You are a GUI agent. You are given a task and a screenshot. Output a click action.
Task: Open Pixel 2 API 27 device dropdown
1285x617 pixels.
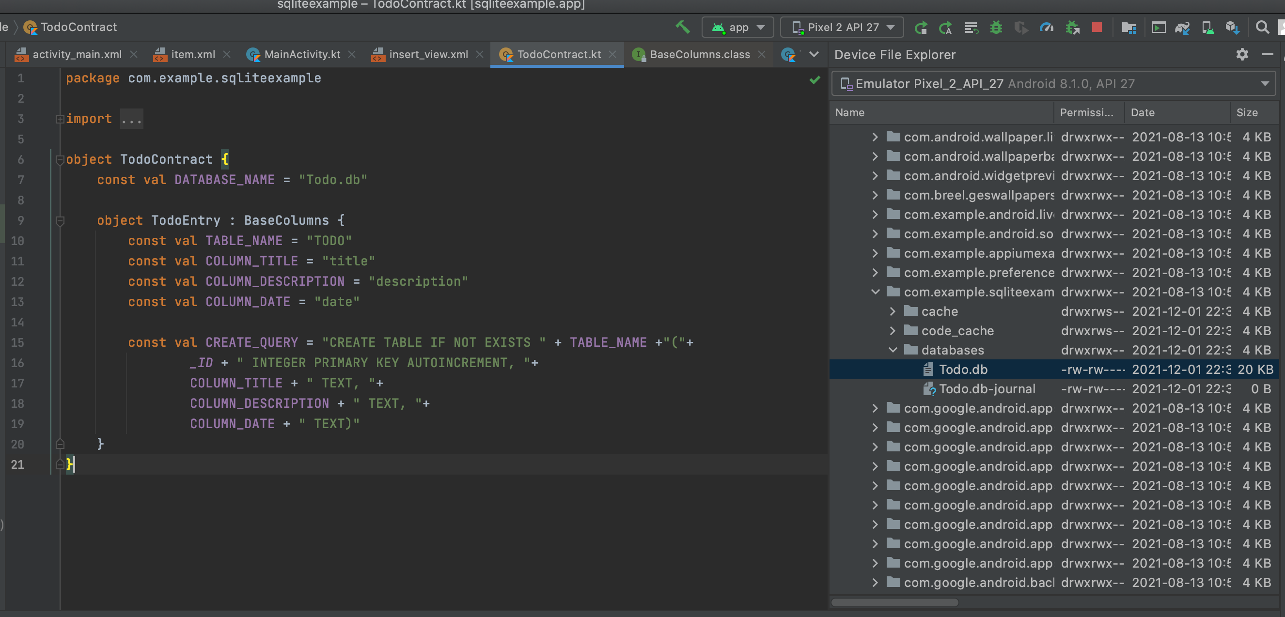842,28
